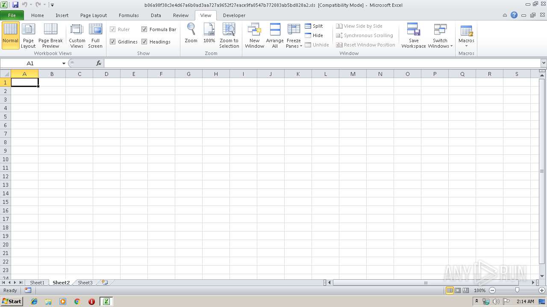Click the clock showing 2:14 AM
547x307 pixels.
pyautogui.click(x=525, y=301)
